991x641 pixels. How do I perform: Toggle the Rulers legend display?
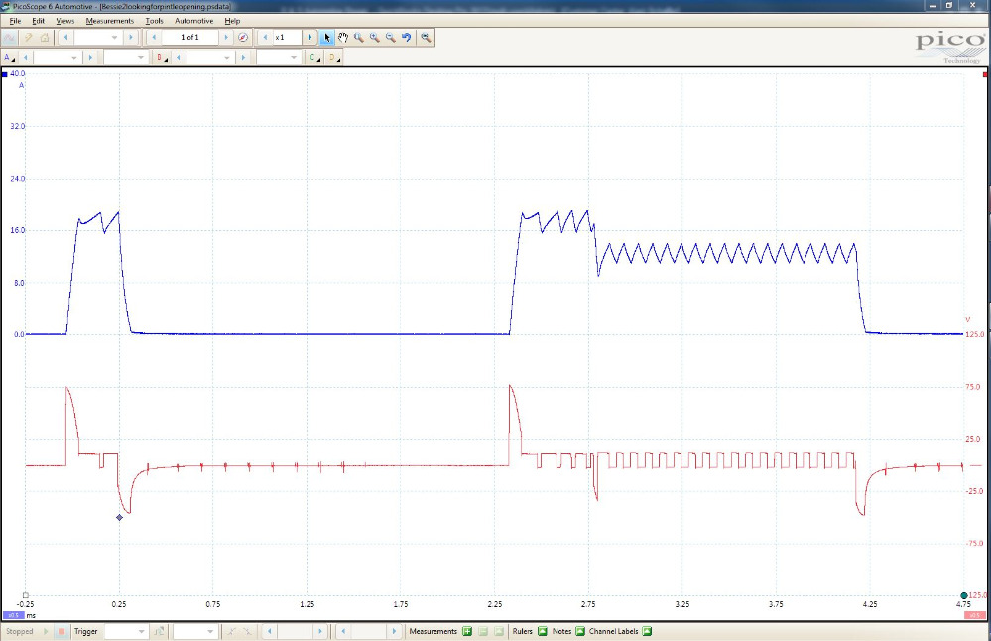[543, 631]
